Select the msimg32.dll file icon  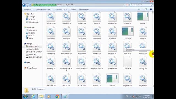click(x=82, y=31)
